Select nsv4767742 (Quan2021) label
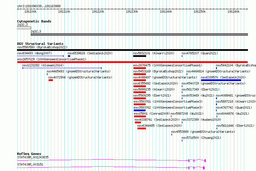 pyautogui.click(x=234, y=108)
